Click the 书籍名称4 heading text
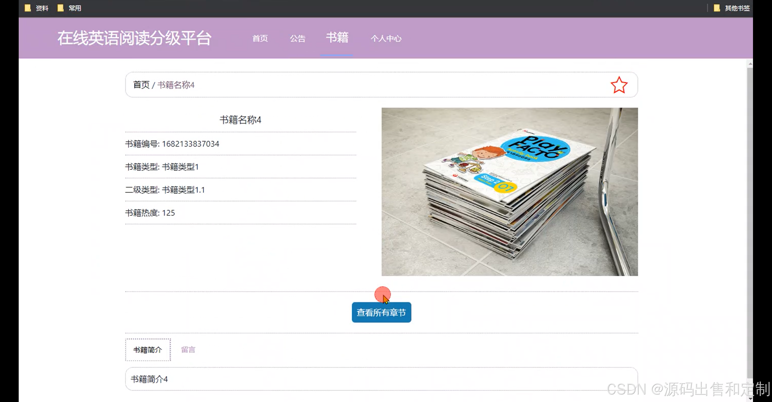This screenshot has height=402, width=772. click(240, 120)
